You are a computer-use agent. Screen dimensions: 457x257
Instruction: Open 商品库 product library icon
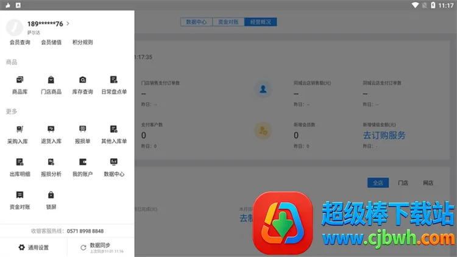click(x=19, y=80)
